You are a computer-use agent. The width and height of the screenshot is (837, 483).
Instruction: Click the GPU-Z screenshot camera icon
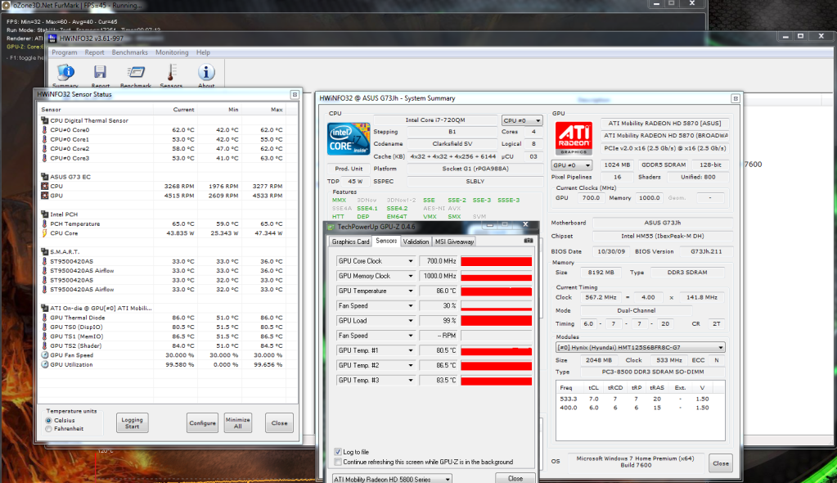tap(529, 241)
